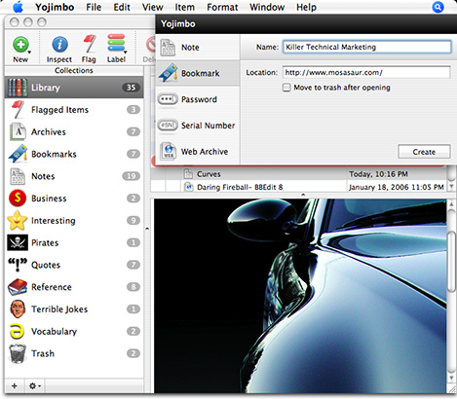Viewport: 457px width, 399px height.
Task: Select the Daring Fireball- BBEdit 8 row
Action: tap(299, 187)
